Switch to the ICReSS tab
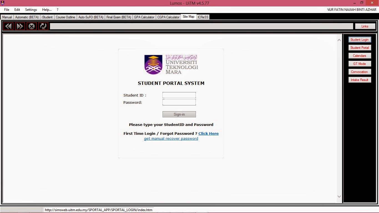Viewport: 379px width, 213px height. (x=203, y=17)
